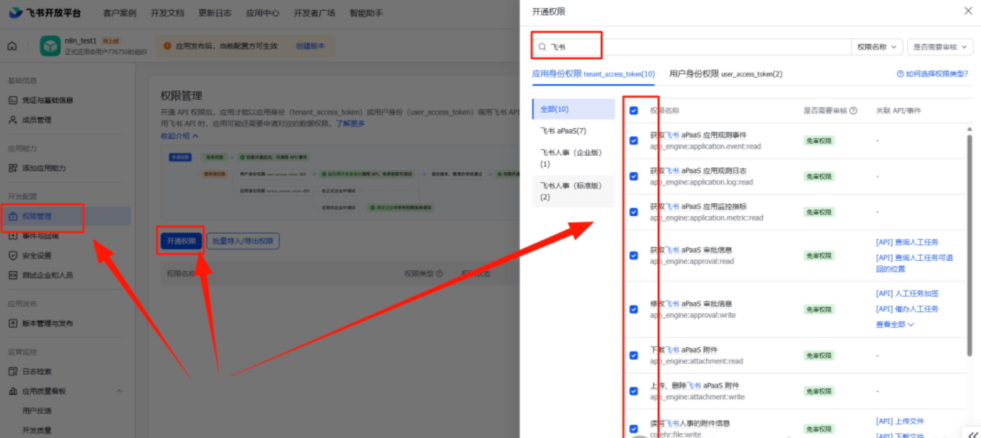This screenshot has height=438, width=981.
Task: Click the member management person icon
Action: (x=13, y=120)
